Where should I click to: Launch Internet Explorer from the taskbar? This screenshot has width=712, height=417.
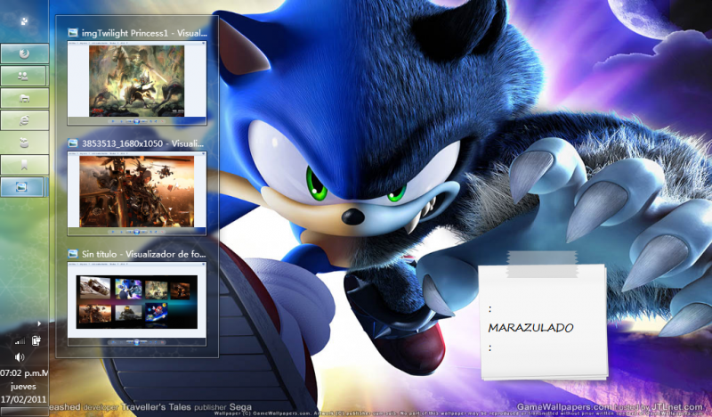pyautogui.click(x=25, y=120)
